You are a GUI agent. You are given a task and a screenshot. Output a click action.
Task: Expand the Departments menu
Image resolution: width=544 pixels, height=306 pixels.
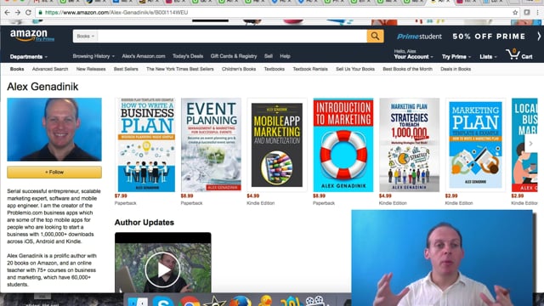point(28,57)
